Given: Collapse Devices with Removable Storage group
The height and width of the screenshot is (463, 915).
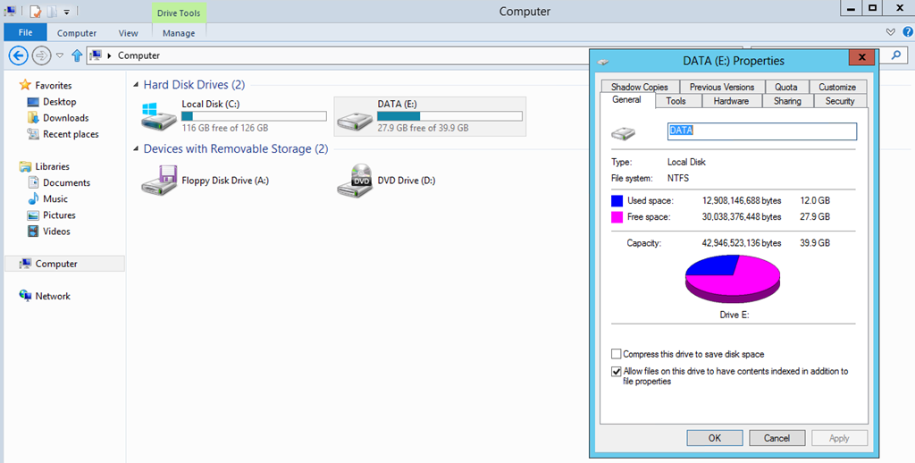Looking at the screenshot, I should 136,149.
